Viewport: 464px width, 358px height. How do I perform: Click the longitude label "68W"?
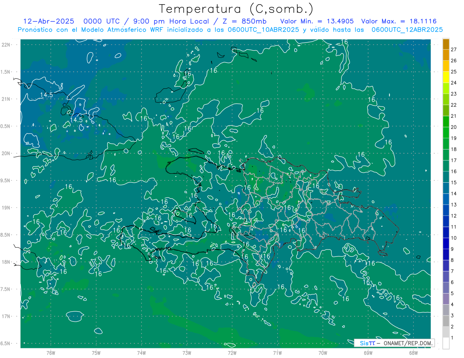pos(413,353)
